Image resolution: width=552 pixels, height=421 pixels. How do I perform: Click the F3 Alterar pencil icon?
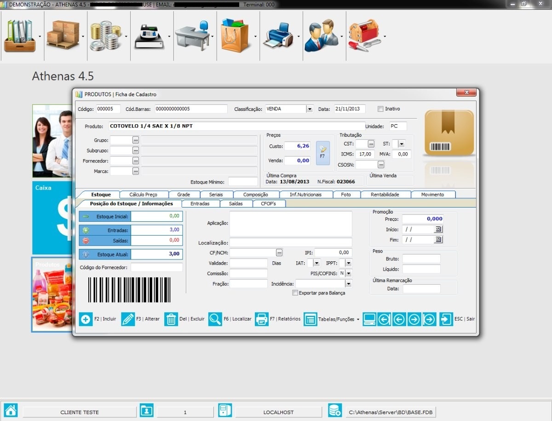point(128,319)
